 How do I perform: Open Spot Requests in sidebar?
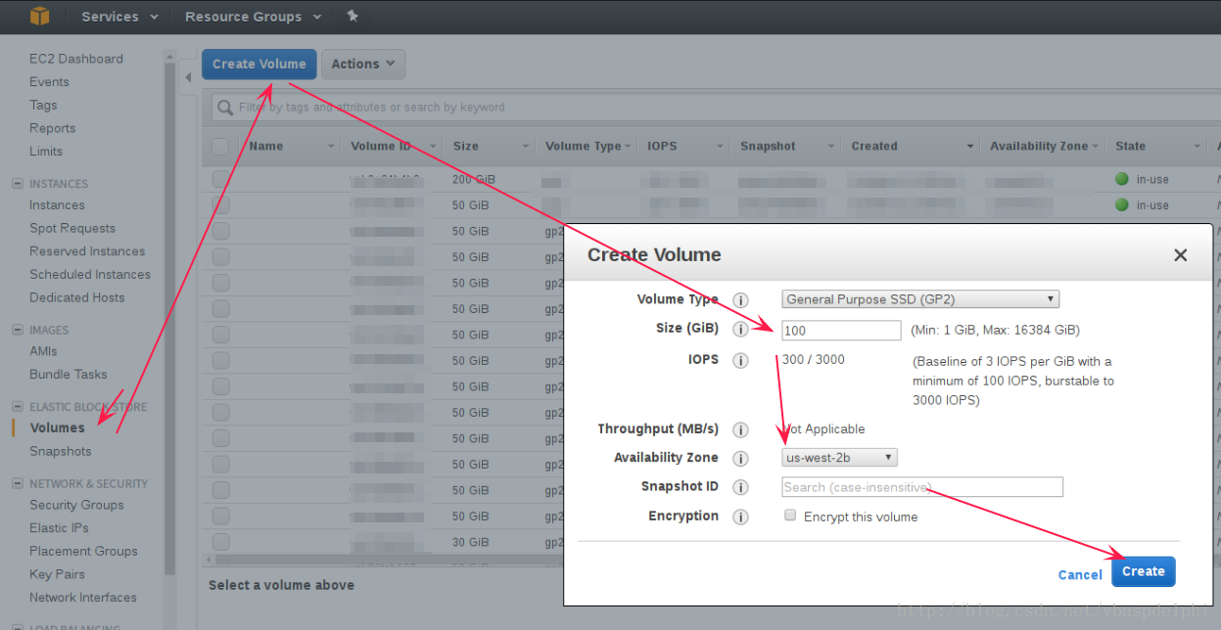tap(72, 228)
